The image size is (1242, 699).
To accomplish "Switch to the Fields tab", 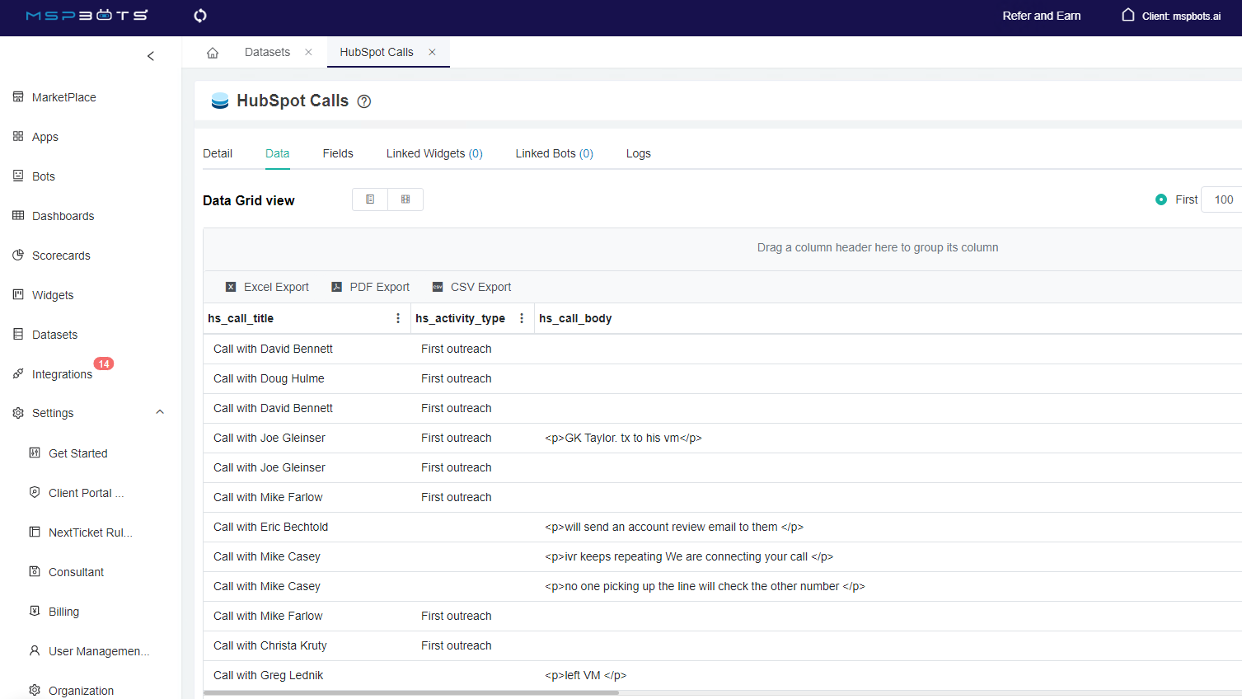I will [x=338, y=153].
